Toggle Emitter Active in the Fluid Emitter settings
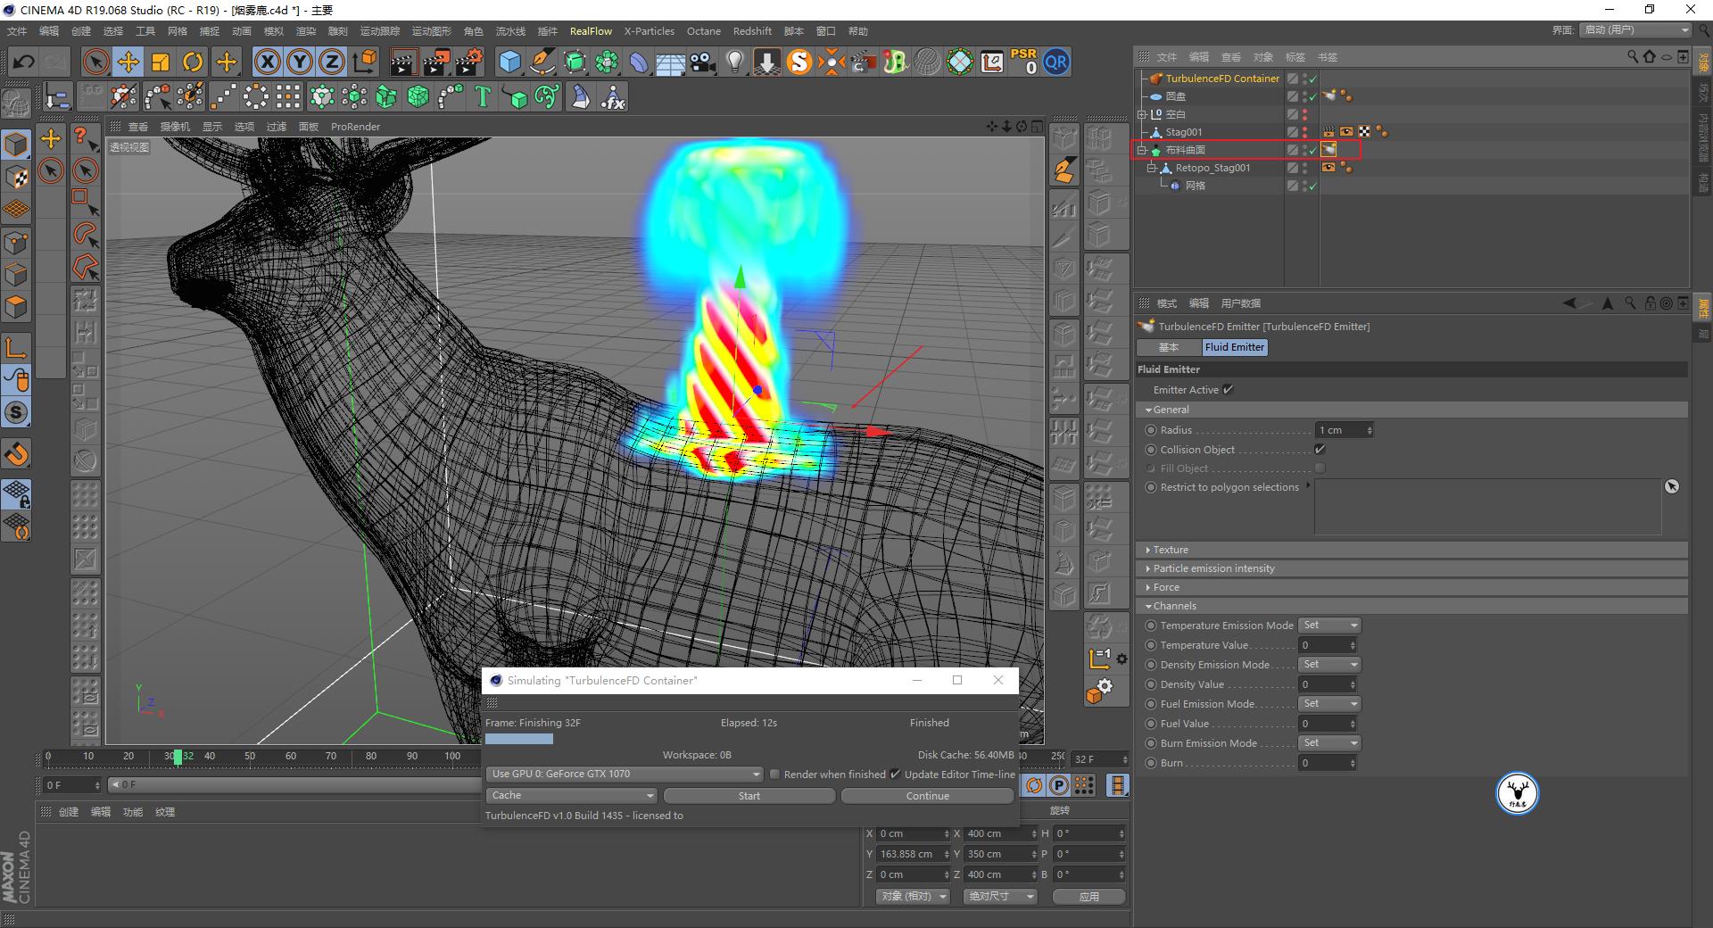The image size is (1713, 928). point(1229,390)
